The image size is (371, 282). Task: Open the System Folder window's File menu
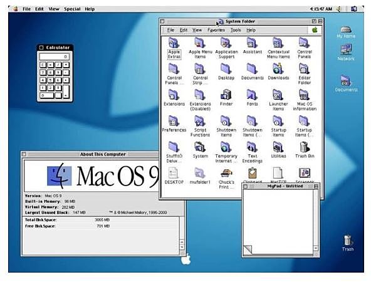pyautogui.click(x=170, y=30)
